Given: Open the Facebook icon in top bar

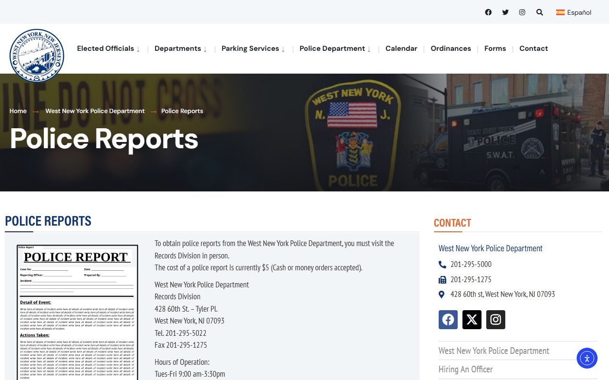Looking at the screenshot, I should tap(488, 12).
